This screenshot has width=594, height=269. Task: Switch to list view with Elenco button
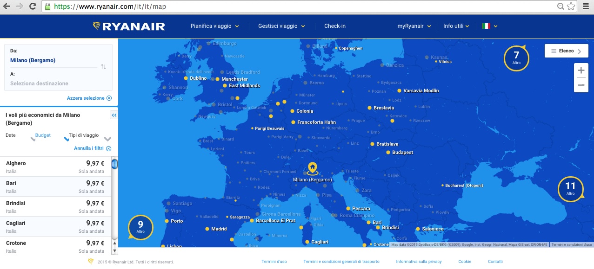coord(566,51)
